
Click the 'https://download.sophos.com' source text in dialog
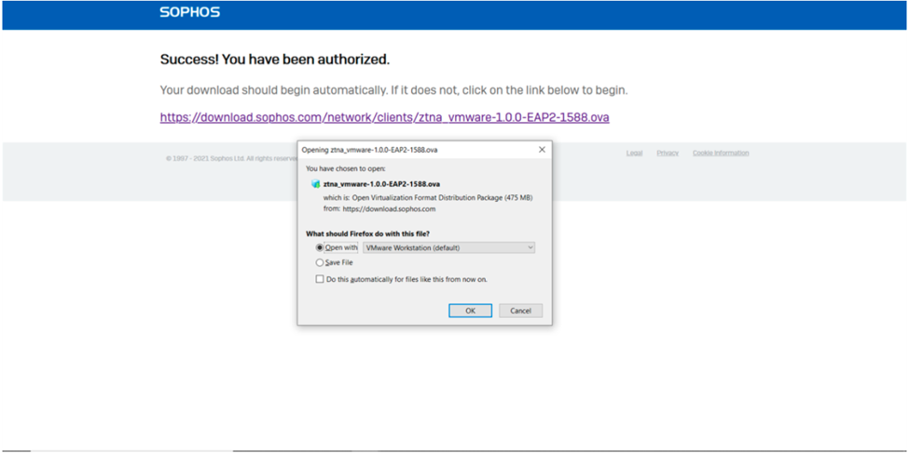click(x=389, y=209)
